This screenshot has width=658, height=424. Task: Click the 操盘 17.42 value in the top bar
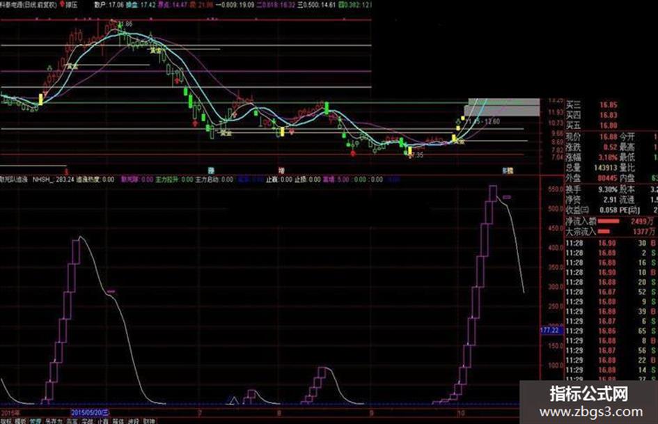tap(141, 5)
